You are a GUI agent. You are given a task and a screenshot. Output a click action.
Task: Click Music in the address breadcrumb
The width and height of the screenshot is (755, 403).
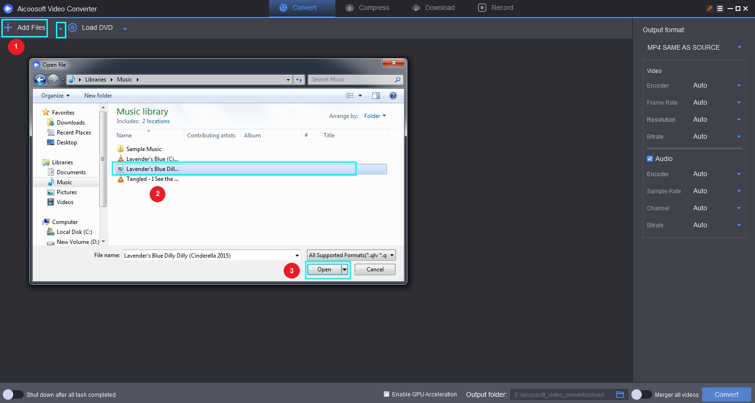125,80
